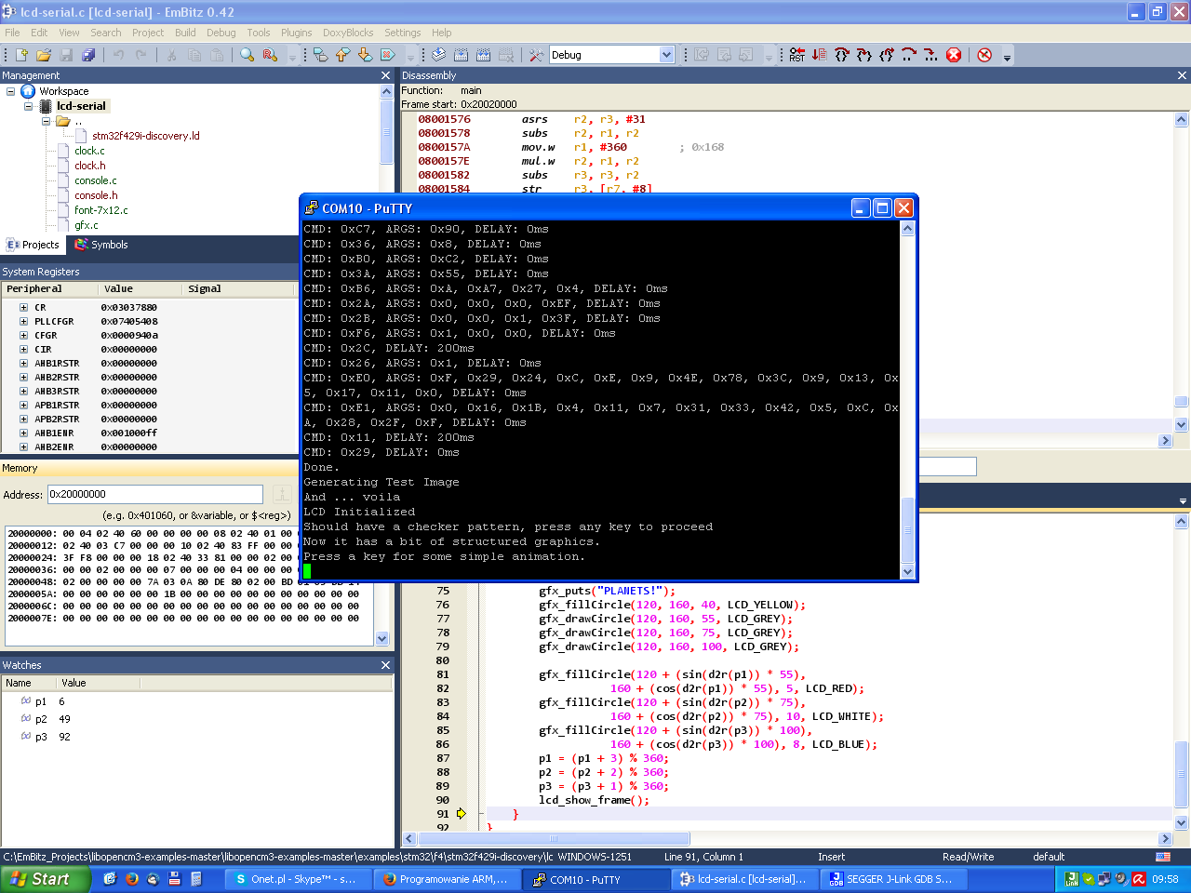The height and width of the screenshot is (893, 1191).
Task: Click the Replace icon in toolbar
Action: (x=270, y=55)
